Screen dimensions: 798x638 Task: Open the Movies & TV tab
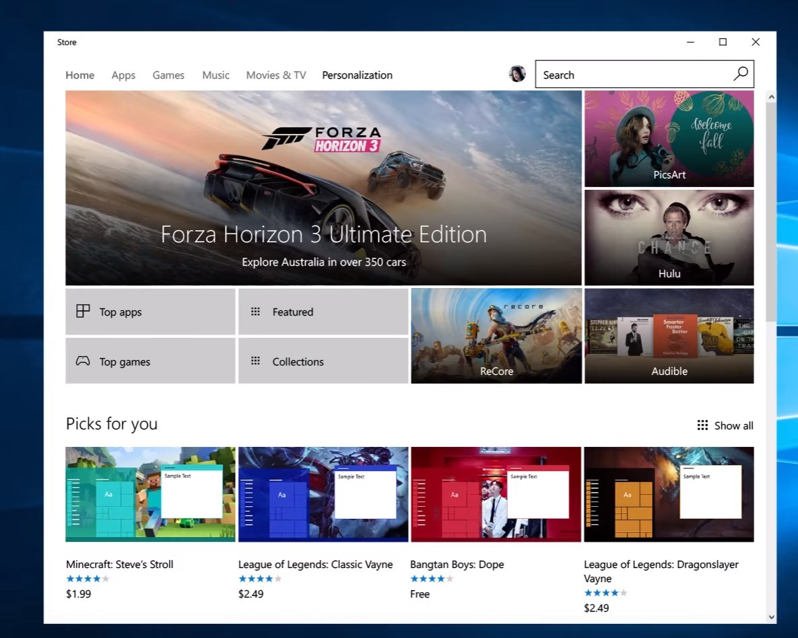(x=276, y=75)
